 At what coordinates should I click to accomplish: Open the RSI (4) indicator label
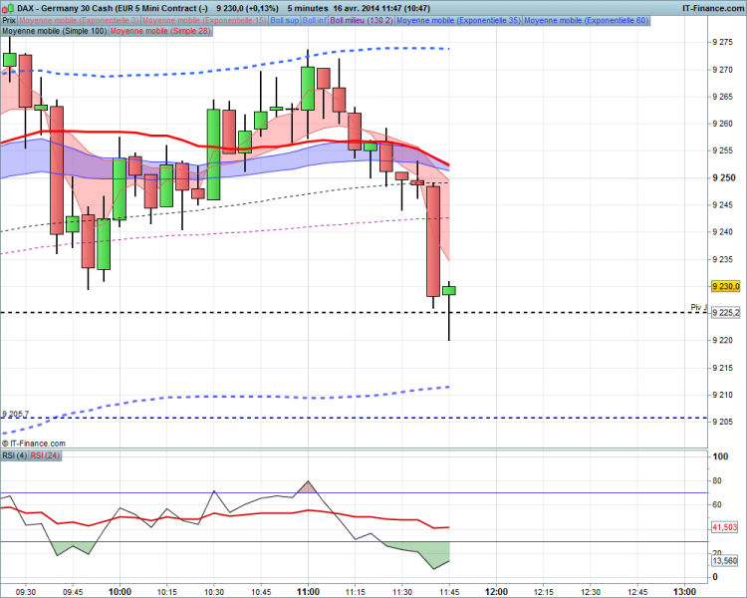tap(15, 455)
